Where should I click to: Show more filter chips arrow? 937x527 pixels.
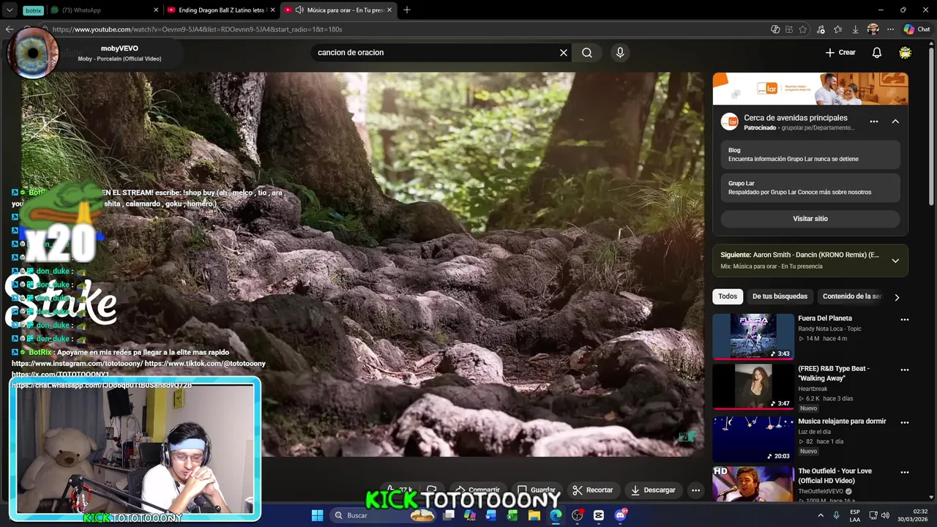(897, 297)
